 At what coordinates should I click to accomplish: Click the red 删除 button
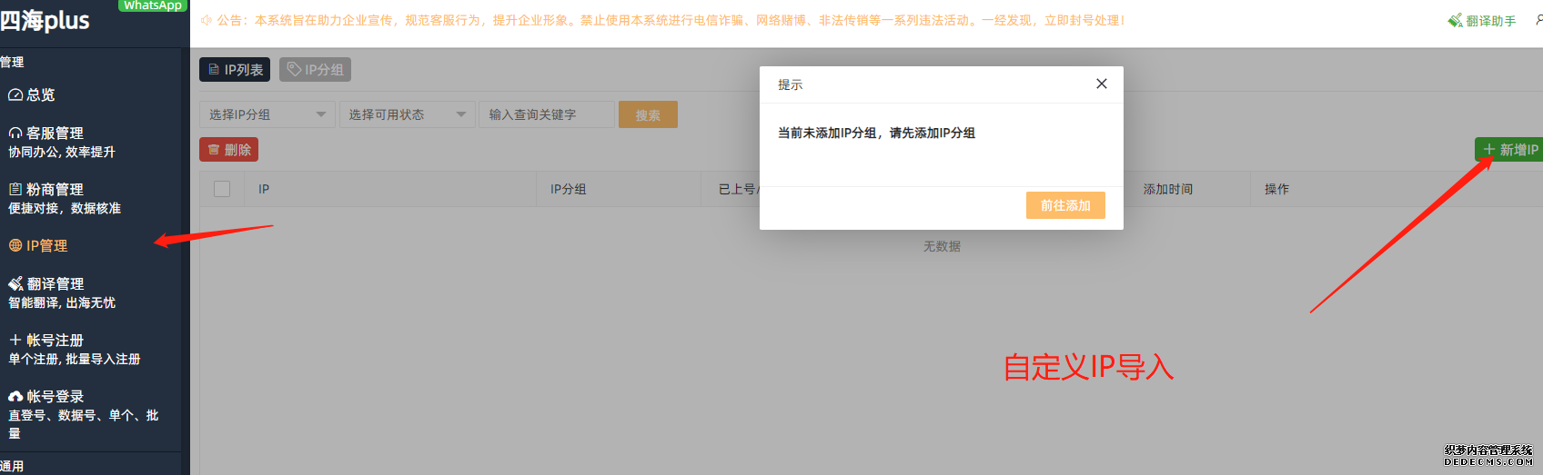click(228, 150)
